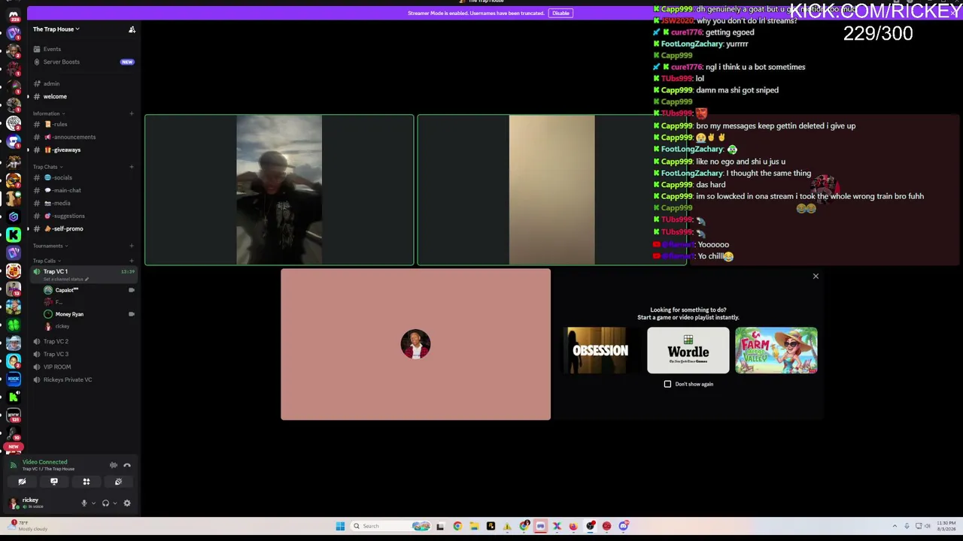Open the four-leaf clover server icon
The height and width of the screenshot is (541, 963).
(x=14, y=325)
